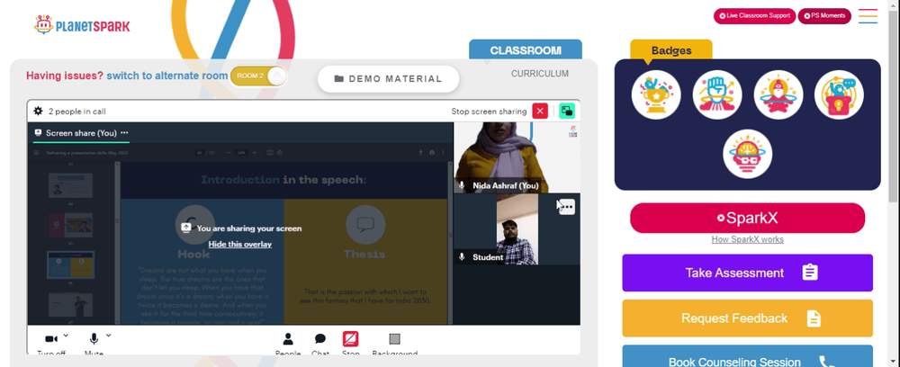Click 'Hide this overlay' link
The width and height of the screenshot is (900, 367).
(240, 245)
